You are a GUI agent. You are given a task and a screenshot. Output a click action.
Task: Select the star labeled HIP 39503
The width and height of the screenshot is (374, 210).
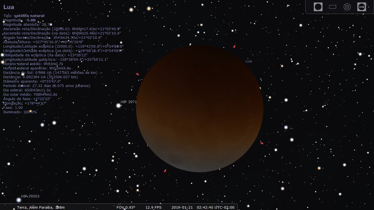[x=19, y=200]
